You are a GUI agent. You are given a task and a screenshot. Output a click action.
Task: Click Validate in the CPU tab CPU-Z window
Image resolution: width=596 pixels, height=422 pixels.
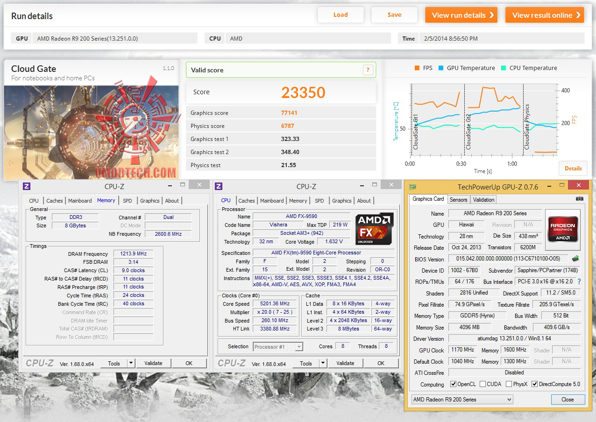tap(345, 363)
